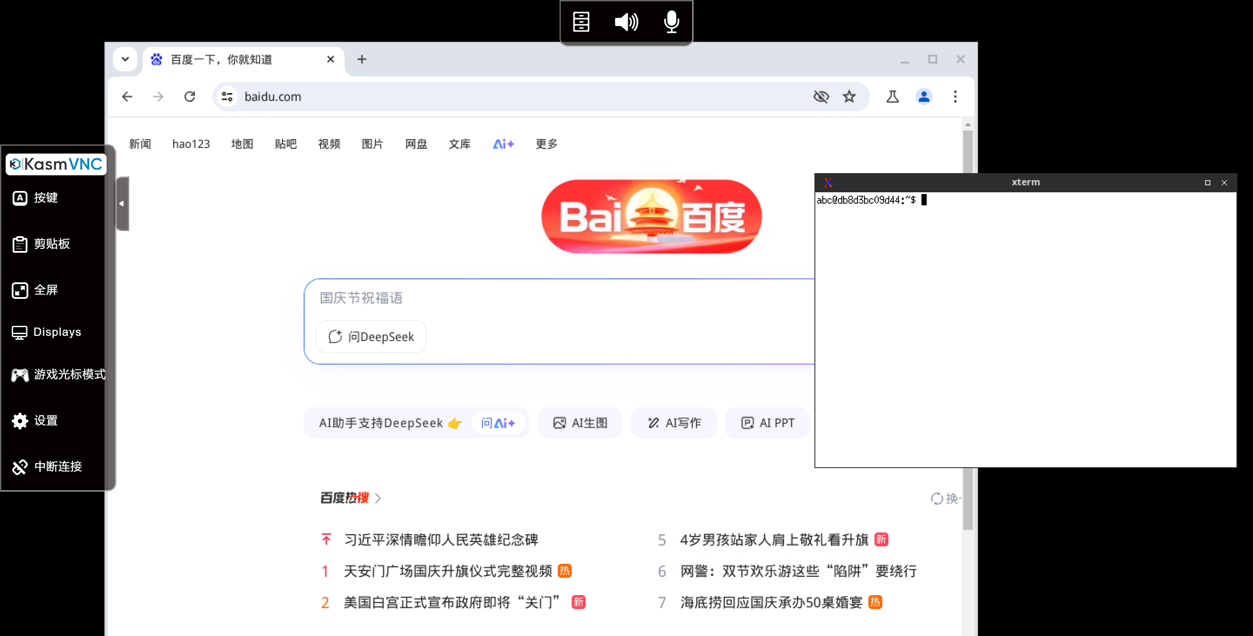Screen dimensions: 1253x636
Task: Toggle the microphone in top bar
Action: [x=671, y=22]
